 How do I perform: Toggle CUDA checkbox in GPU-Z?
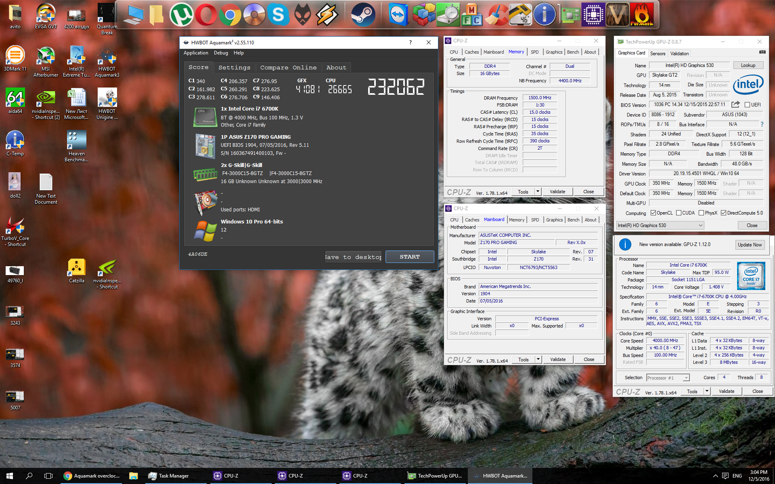679,213
